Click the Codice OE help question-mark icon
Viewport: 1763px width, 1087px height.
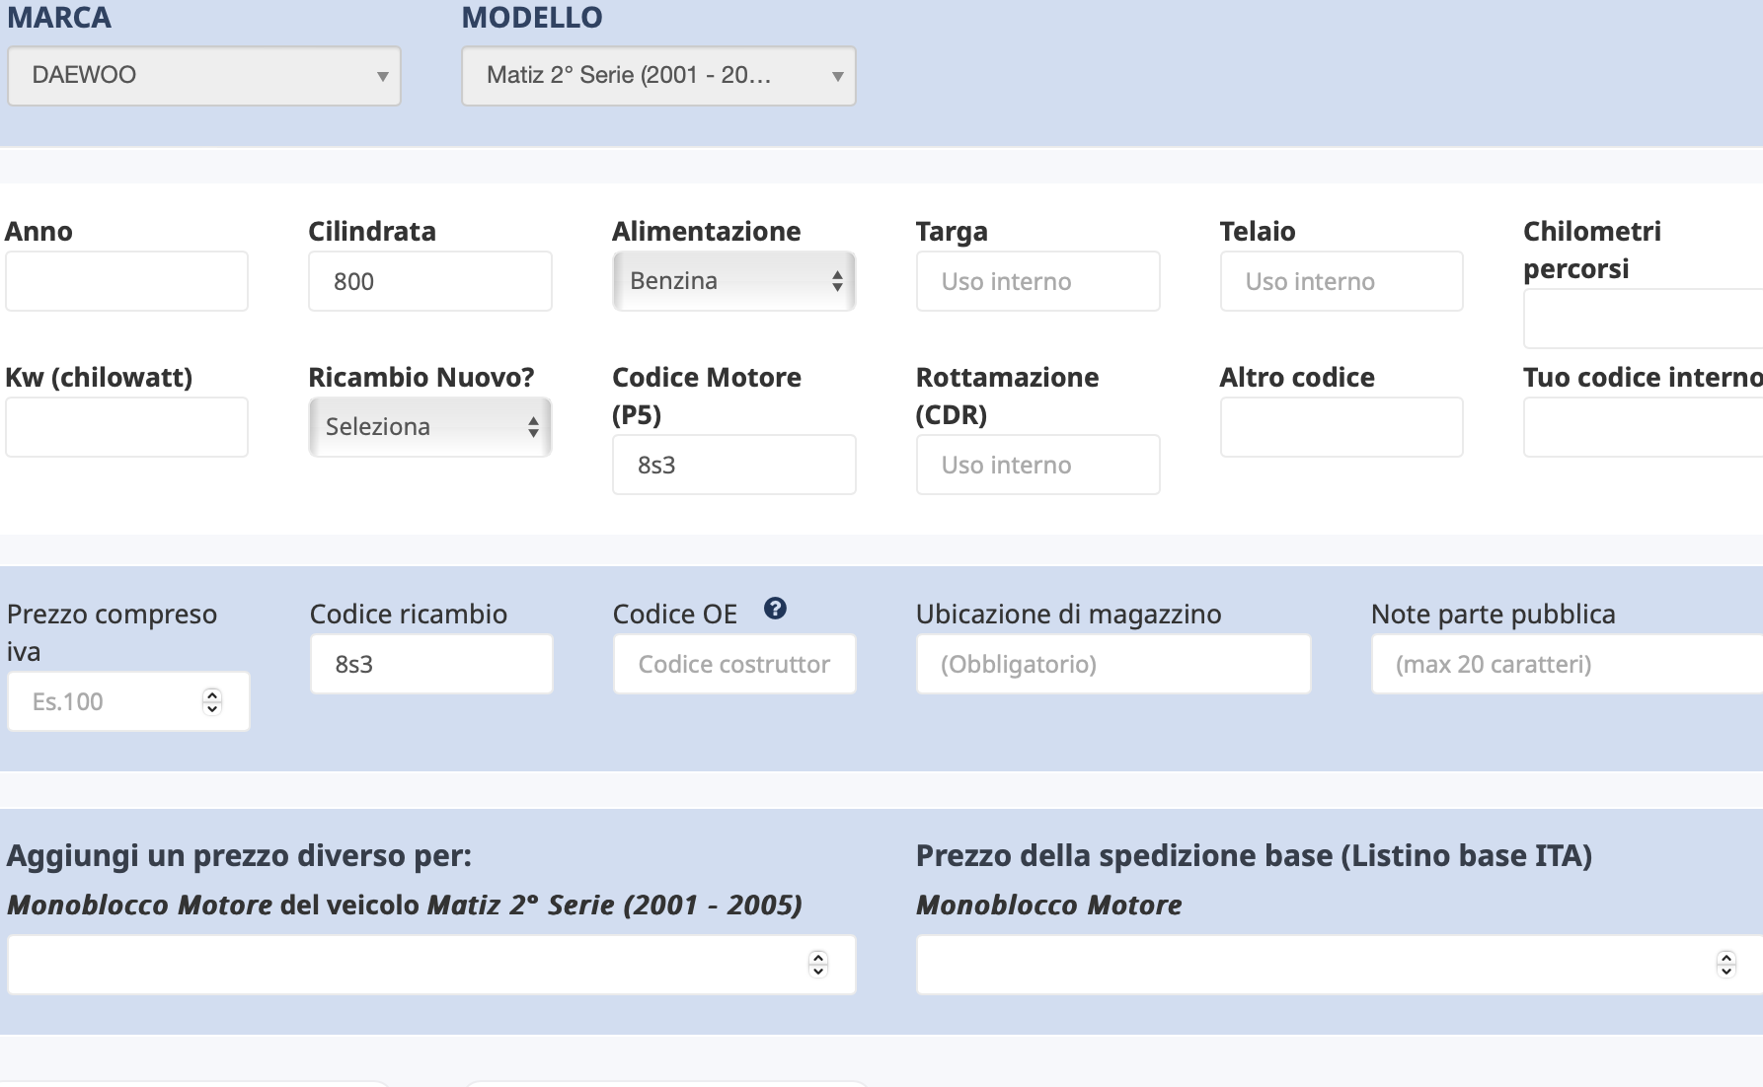click(x=775, y=609)
